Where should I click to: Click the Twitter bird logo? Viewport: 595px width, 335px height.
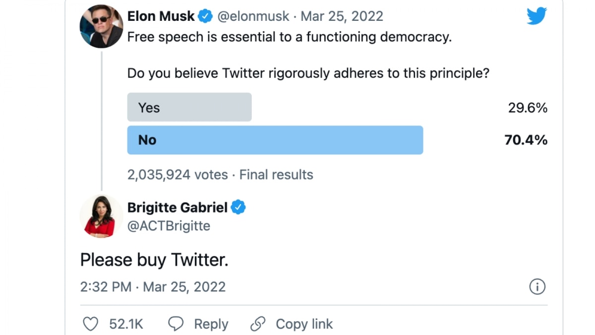[x=536, y=16]
